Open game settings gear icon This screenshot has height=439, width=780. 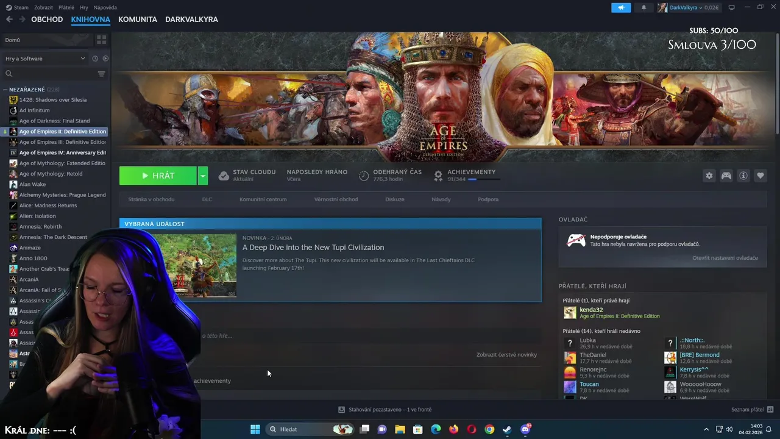pyautogui.click(x=709, y=176)
